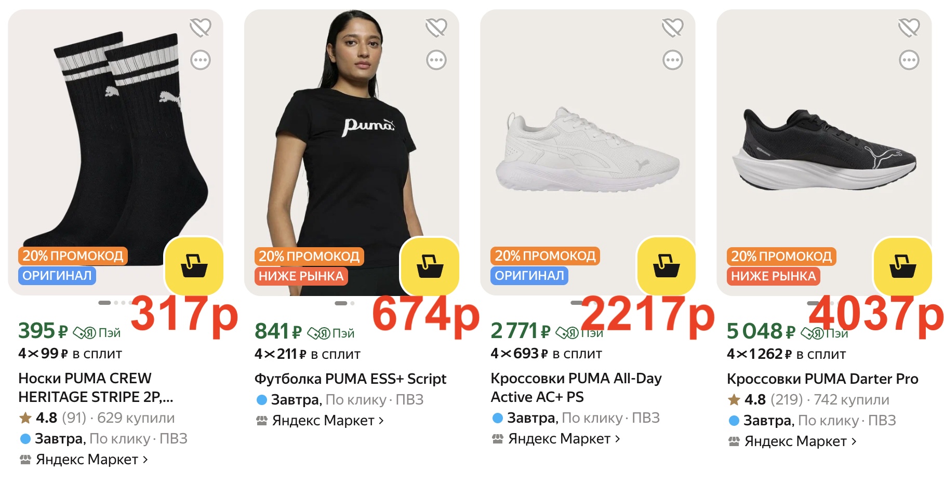Screen dimensions: 944x484
Task: Click the socks image carousel indicator dots
Action: click(x=113, y=303)
